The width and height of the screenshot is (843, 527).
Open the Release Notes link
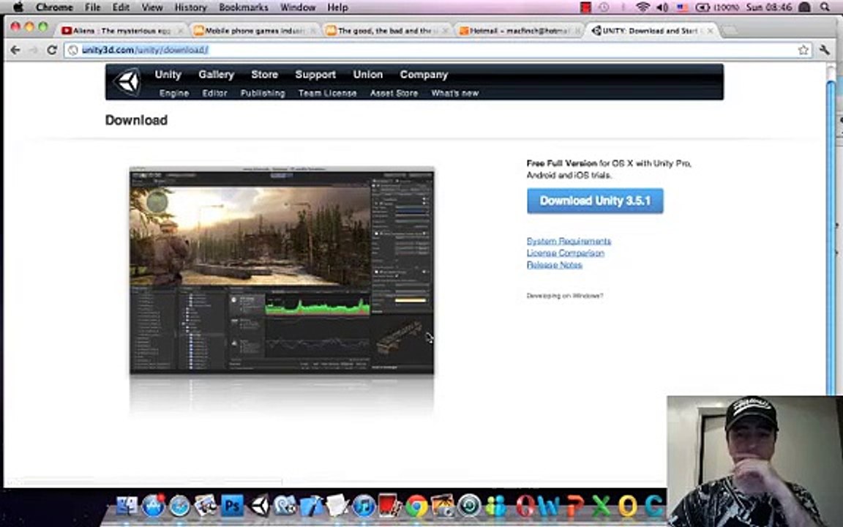(x=554, y=264)
